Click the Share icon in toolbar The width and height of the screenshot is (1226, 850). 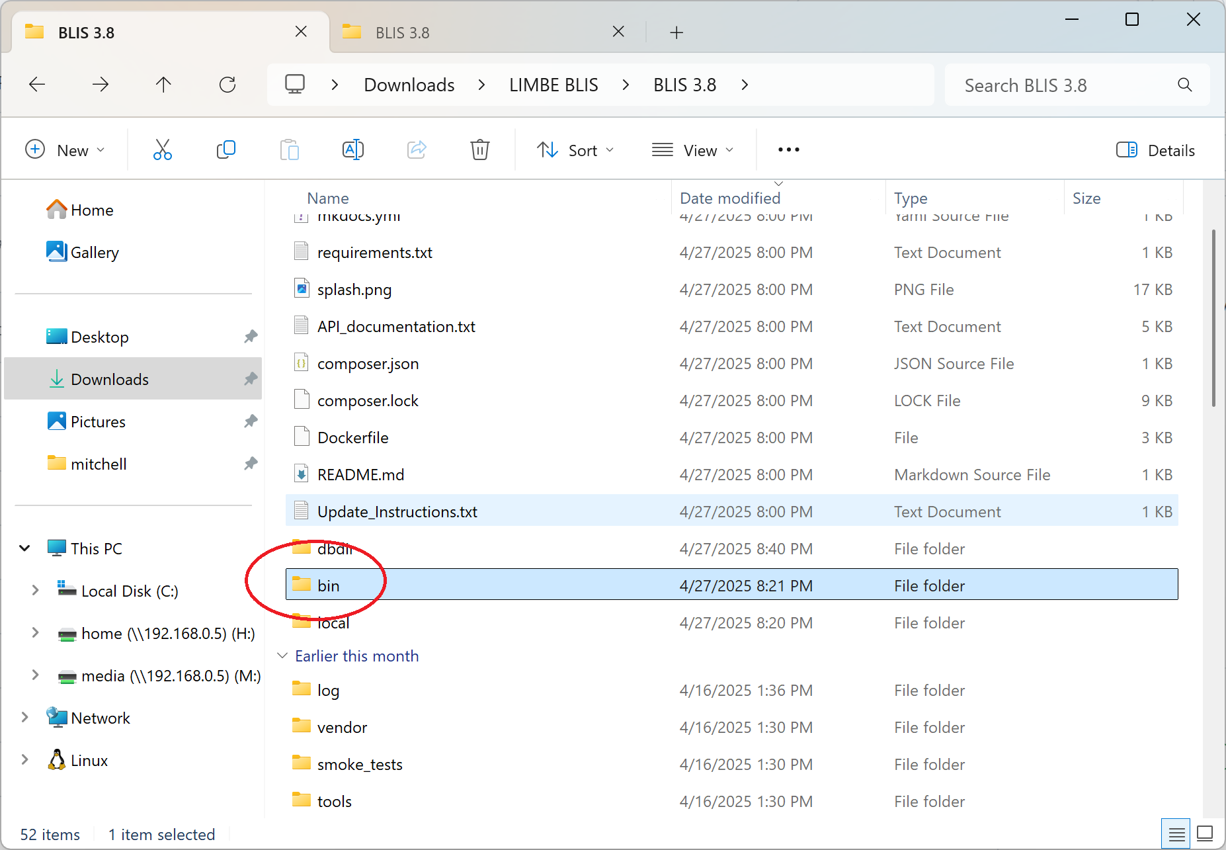[417, 150]
